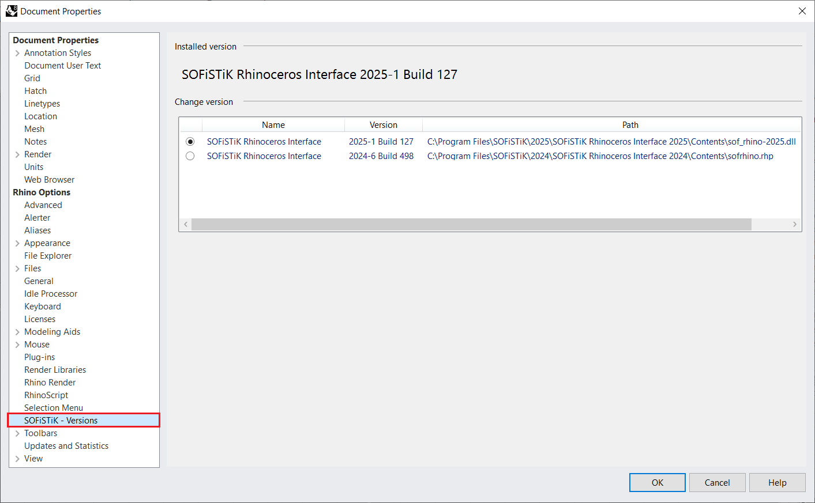Viewport: 815px width, 503px height.
Task: Confirm the dialog with OK
Action: [x=658, y=483]
